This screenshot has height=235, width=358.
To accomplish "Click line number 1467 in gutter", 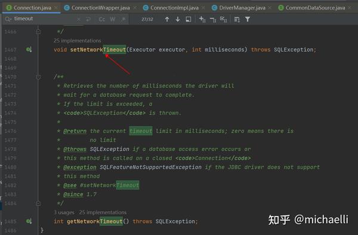I will [x=11, y=50].
